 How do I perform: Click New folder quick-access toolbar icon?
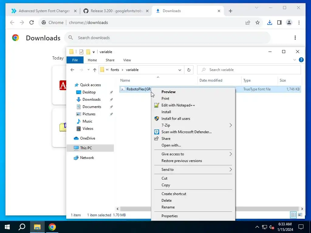tap(88, 52)
